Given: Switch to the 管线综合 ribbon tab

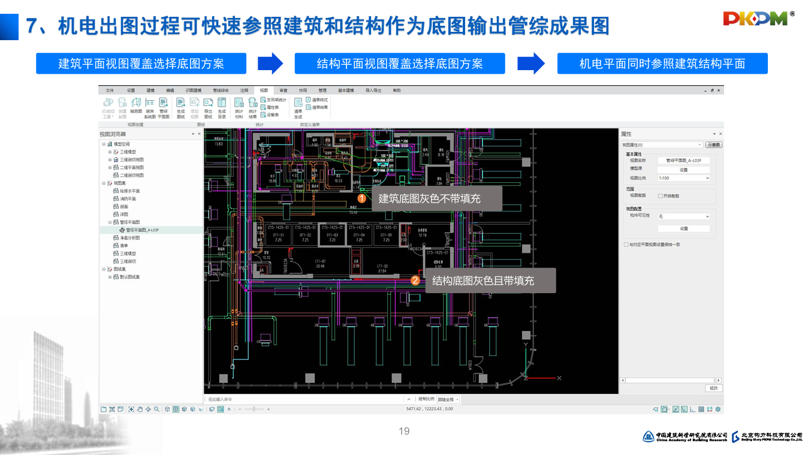Looking at the screenshot, I should pos(221,91).
